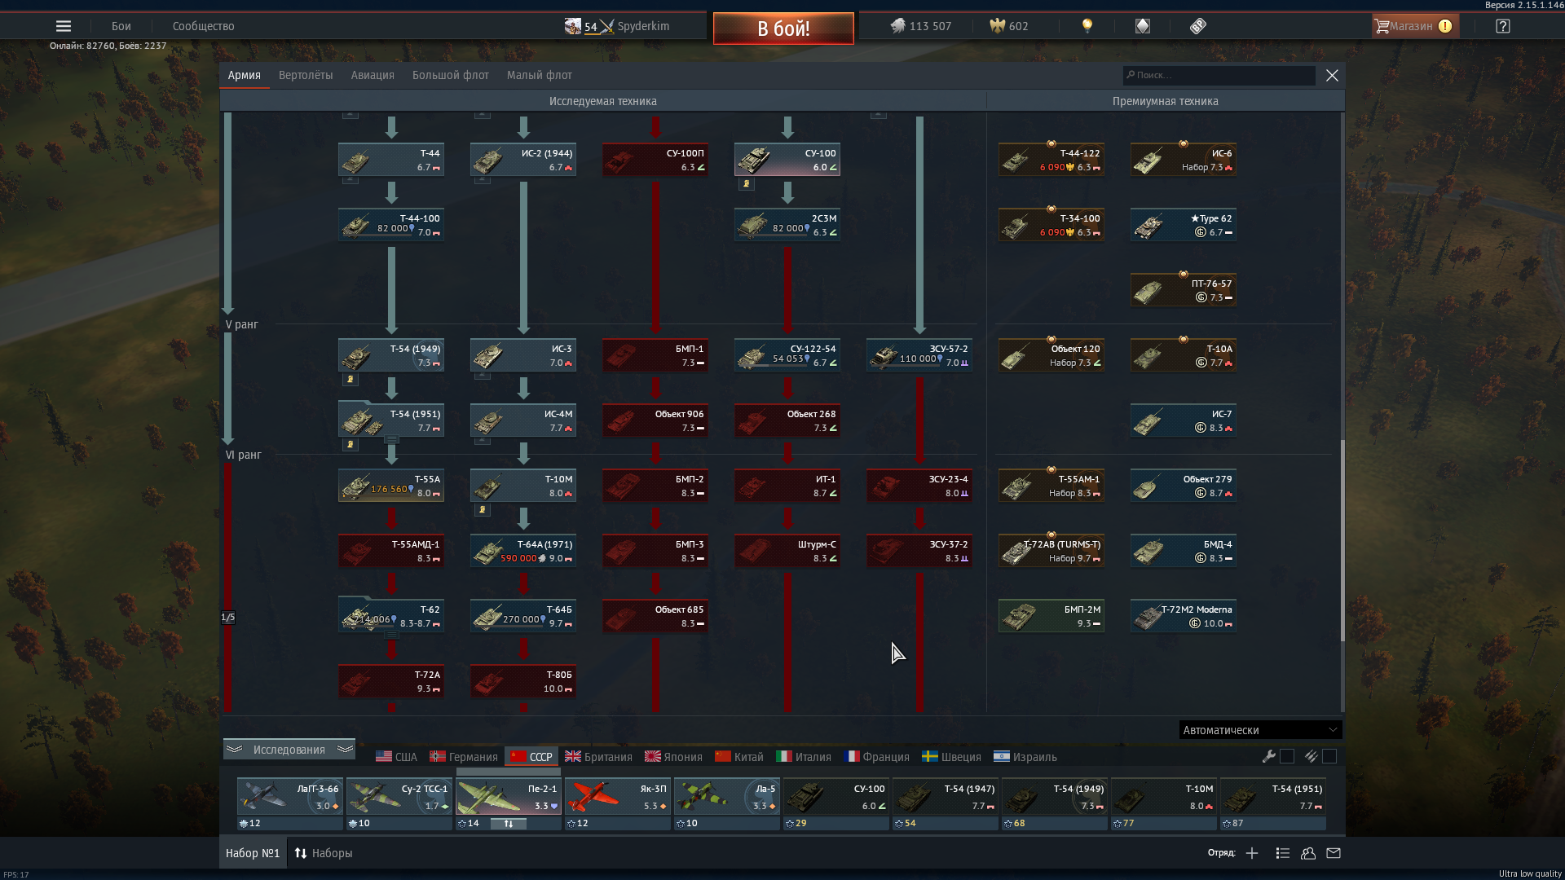Click the ammo auto-refill stripes icon
1565x880 pixels.
click(x=1311, y=756)
